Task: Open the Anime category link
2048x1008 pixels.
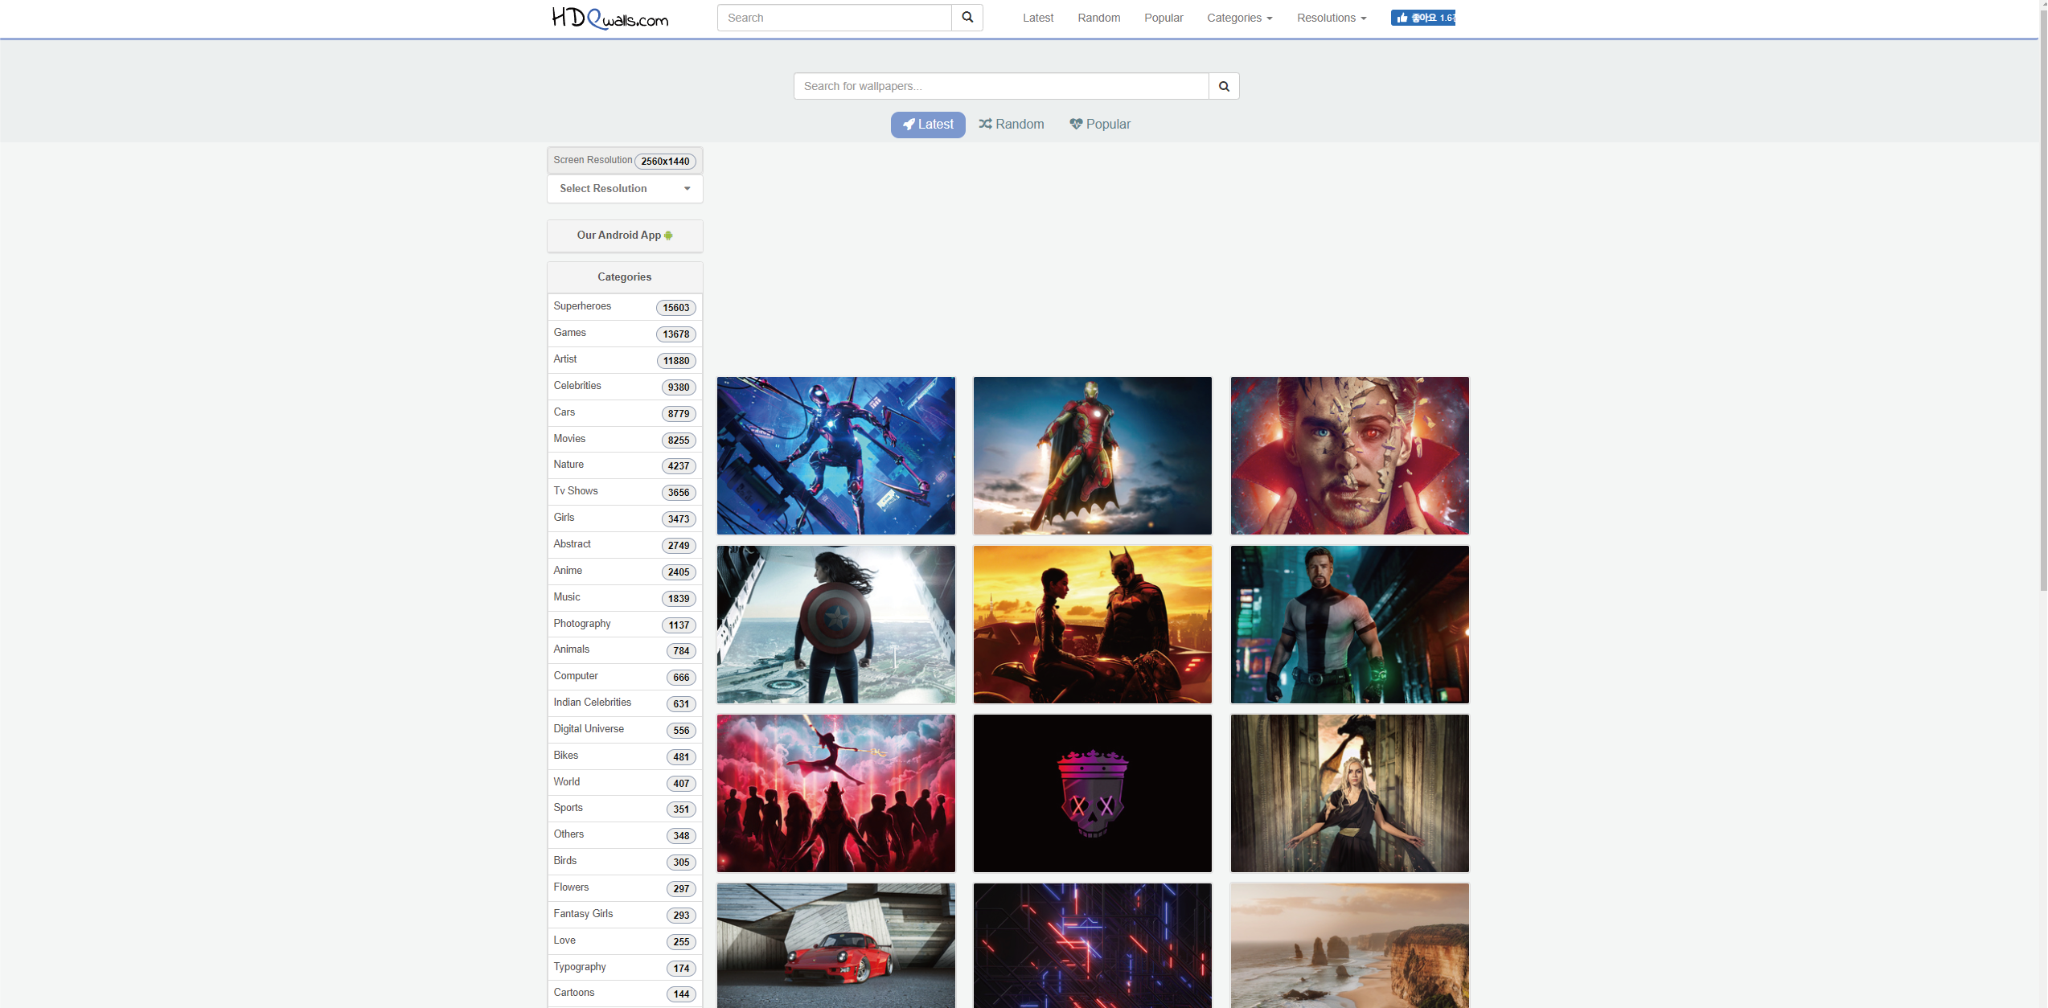Action: coord(568,571)
